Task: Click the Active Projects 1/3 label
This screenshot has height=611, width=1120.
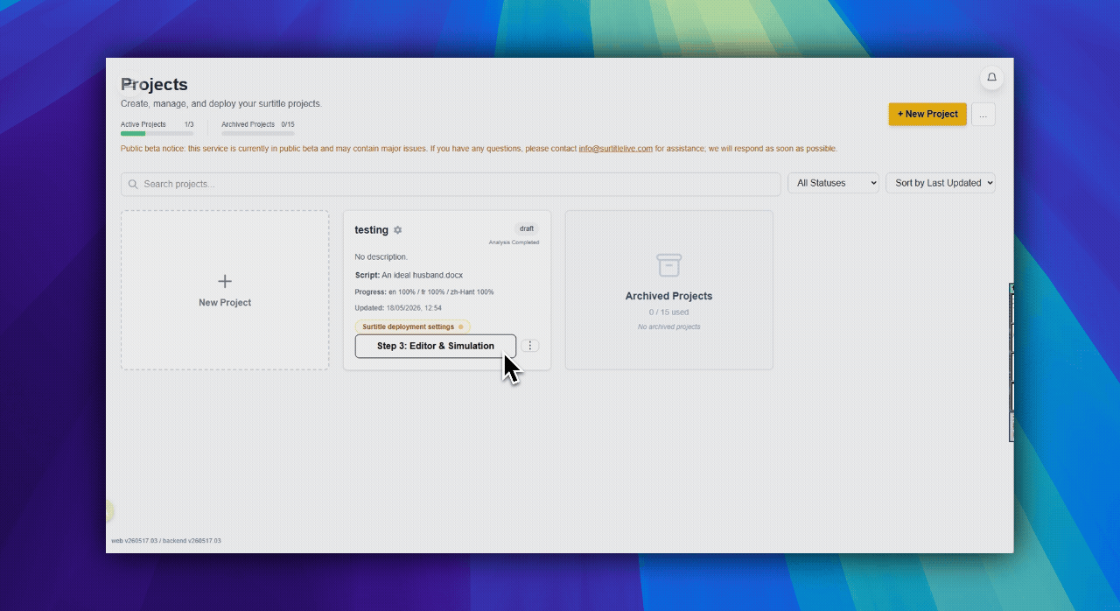Action: [157, 124]
